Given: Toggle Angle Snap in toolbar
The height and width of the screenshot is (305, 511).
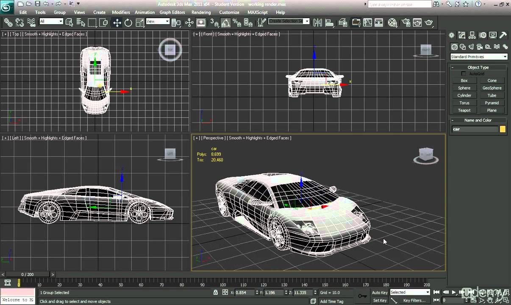Looking at the screenshot, I should pos(225,22).
